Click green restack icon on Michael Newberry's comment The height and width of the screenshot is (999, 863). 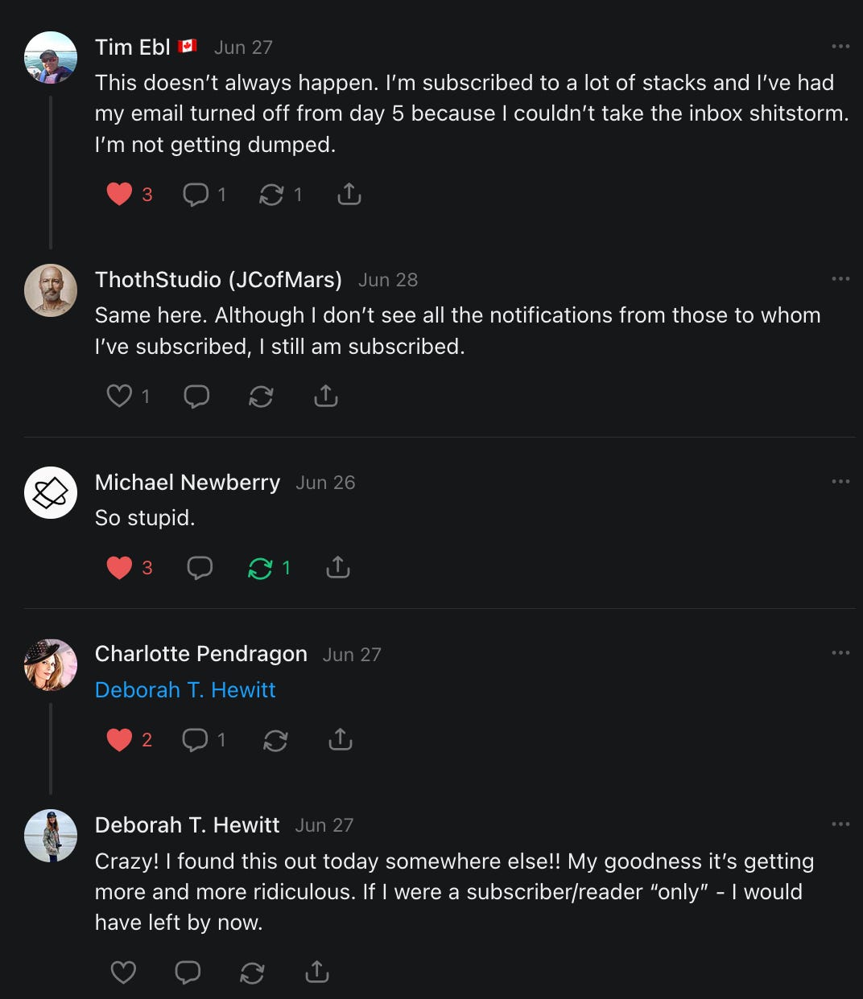260,568
